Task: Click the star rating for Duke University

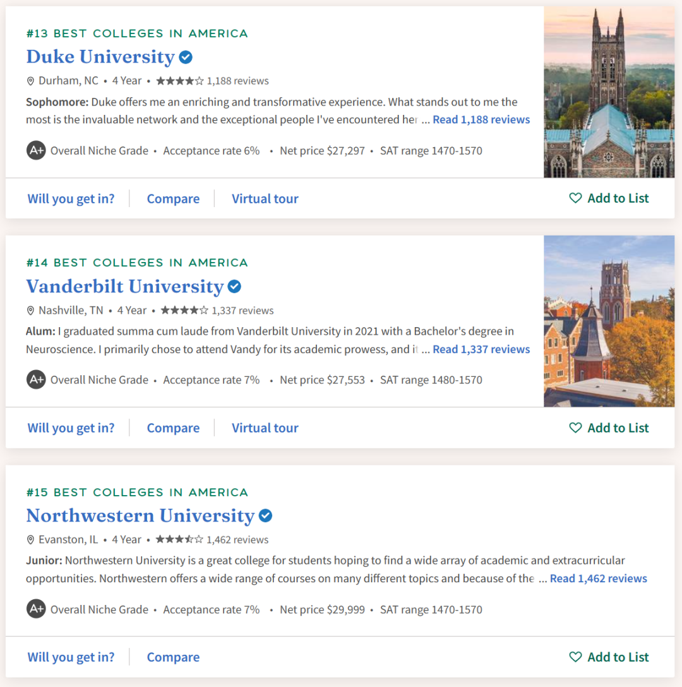Action: tap(180, 81)
